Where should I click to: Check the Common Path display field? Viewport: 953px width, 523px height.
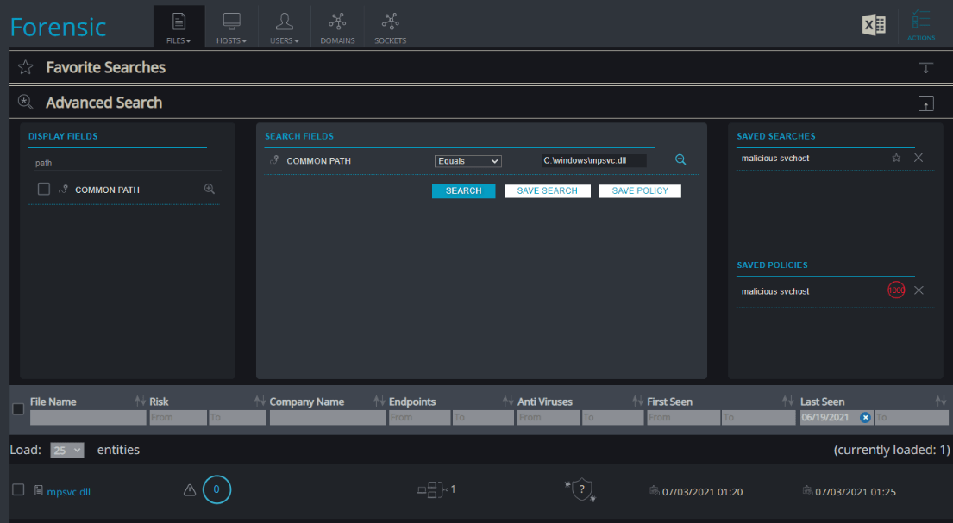[44, 190]
